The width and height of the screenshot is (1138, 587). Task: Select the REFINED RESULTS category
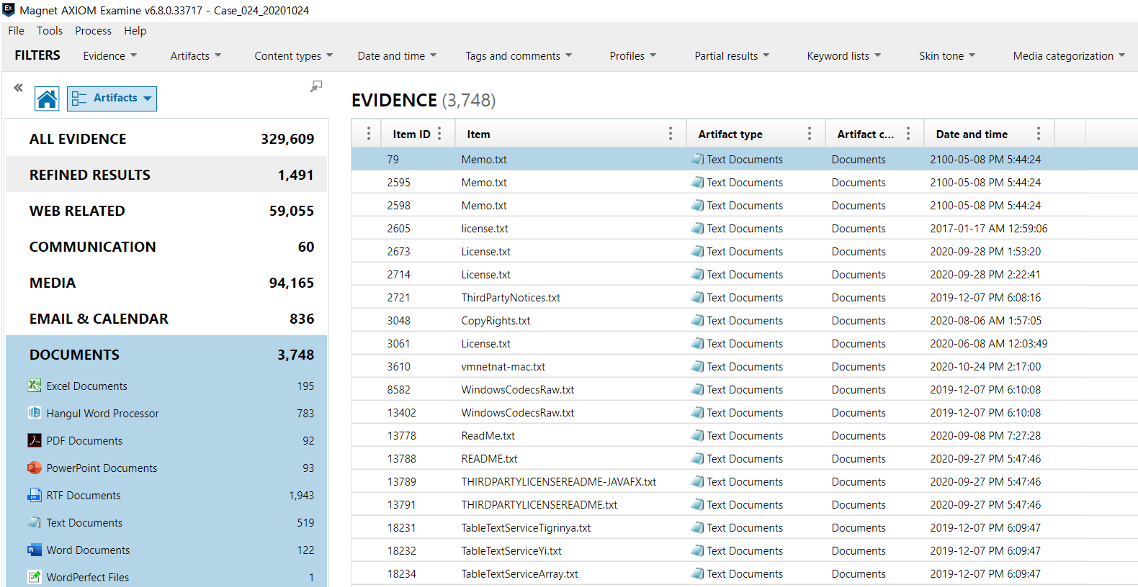166,175
